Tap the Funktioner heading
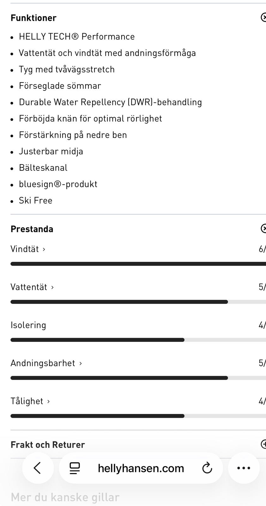The image size is (266, 506). 33,18
